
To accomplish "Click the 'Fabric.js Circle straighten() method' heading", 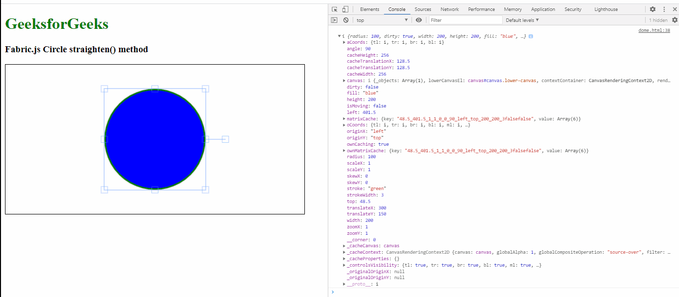I will point(76,49).
